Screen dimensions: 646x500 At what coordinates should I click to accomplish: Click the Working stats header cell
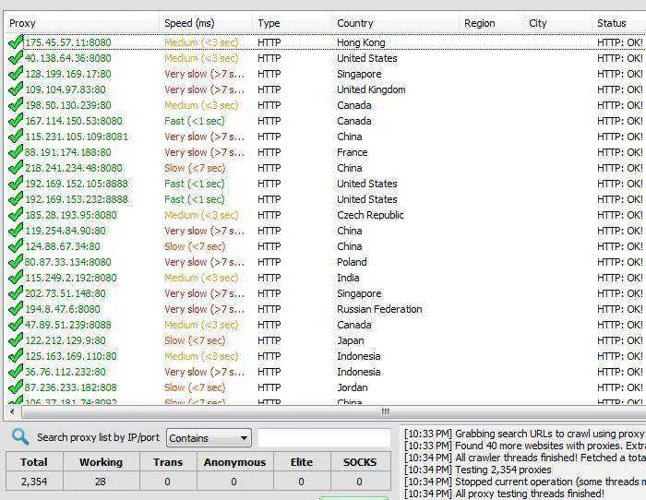pyautogui.click(x=101, y=462)
